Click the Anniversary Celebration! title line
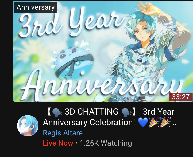 89,123
